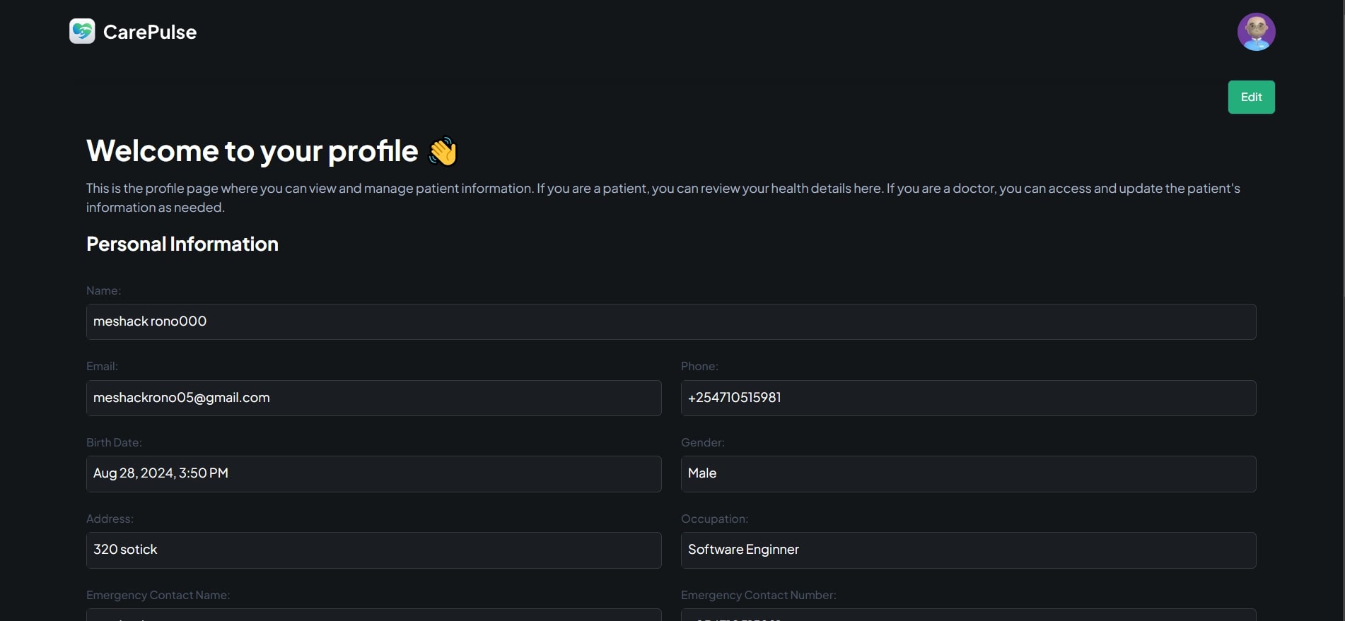Click the CarePulse heart logo icon
This screenshot has height=621, width=1345.
tap(82, 31)
